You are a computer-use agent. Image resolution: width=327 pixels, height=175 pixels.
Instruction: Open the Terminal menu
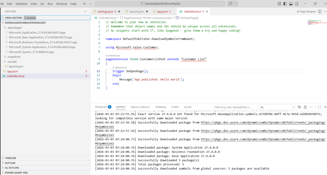[62, 4]
